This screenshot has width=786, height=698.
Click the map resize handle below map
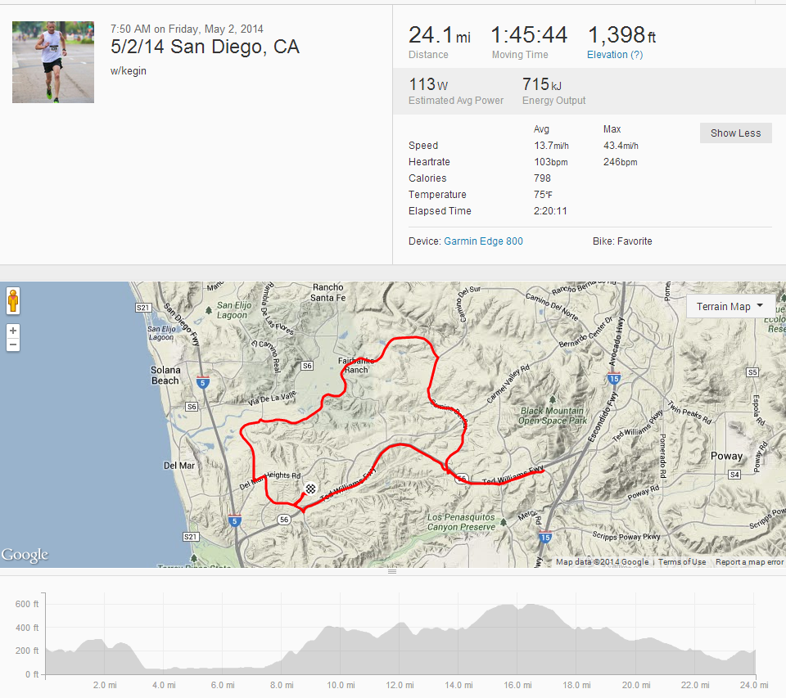[392, 571]
